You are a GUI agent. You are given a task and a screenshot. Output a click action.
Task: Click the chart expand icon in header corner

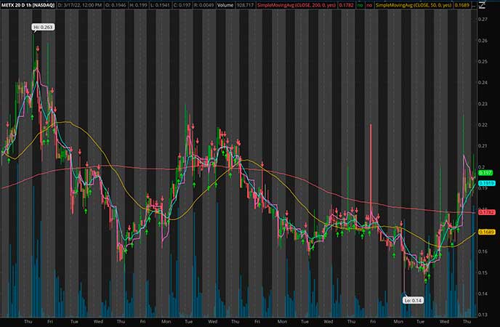[x=482, y=5]
